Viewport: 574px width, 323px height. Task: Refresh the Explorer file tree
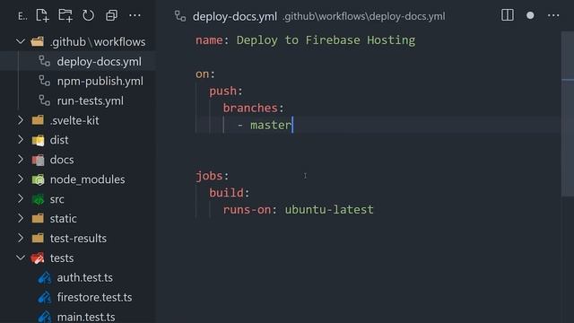pyautogui.click(x=88, y=16)
